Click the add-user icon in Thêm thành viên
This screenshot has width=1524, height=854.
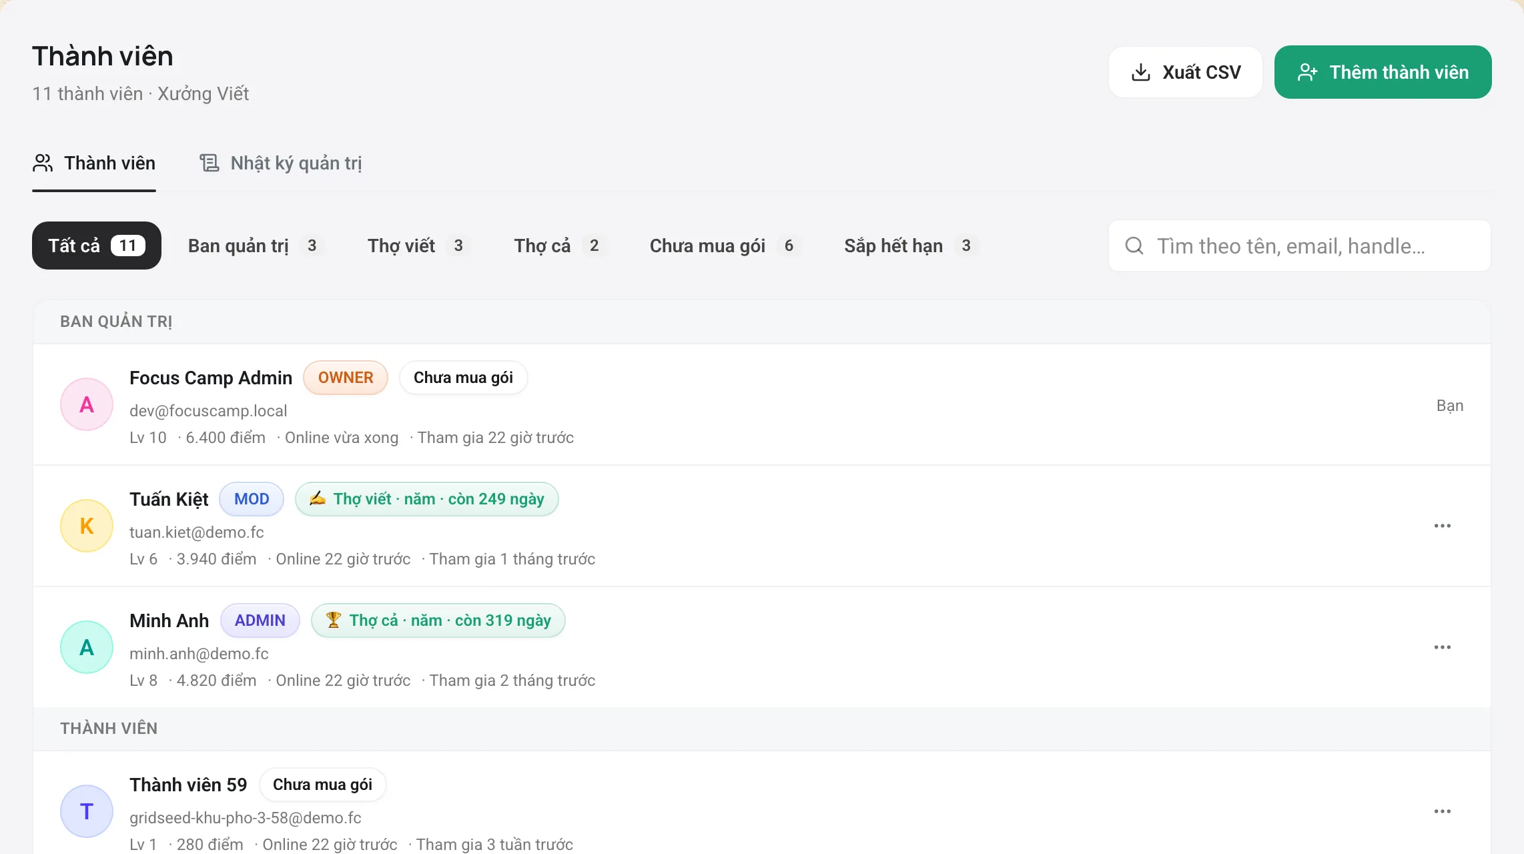pos(1307,72)
